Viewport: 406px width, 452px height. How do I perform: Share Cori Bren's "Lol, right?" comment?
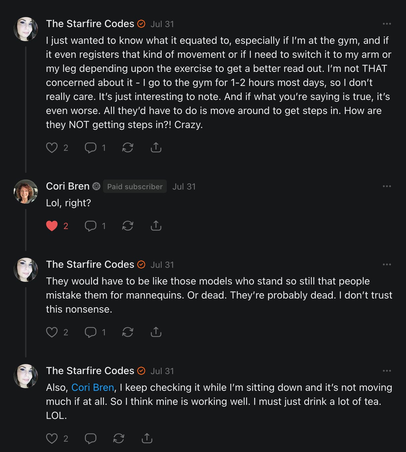pos(156,226)
